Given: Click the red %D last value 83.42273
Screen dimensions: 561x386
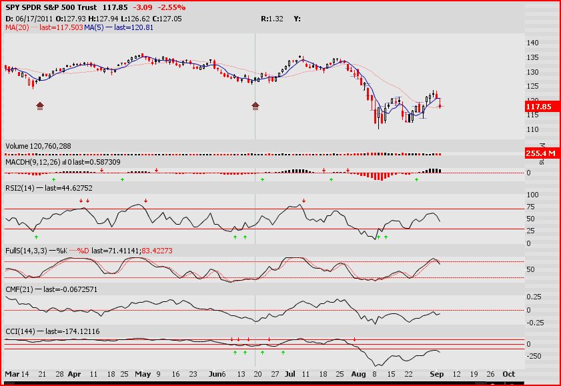Looking at the screenshot, I should [x=157, y=251].
